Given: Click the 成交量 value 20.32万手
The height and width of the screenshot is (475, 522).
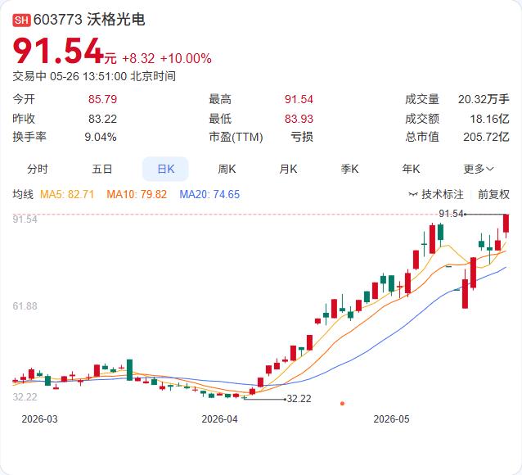Looking at the screenshot, I should (x=484, y=99).
